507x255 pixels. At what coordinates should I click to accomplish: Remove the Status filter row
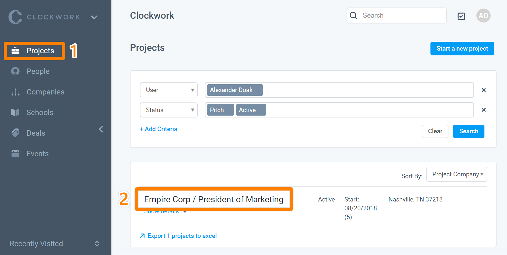484,110
